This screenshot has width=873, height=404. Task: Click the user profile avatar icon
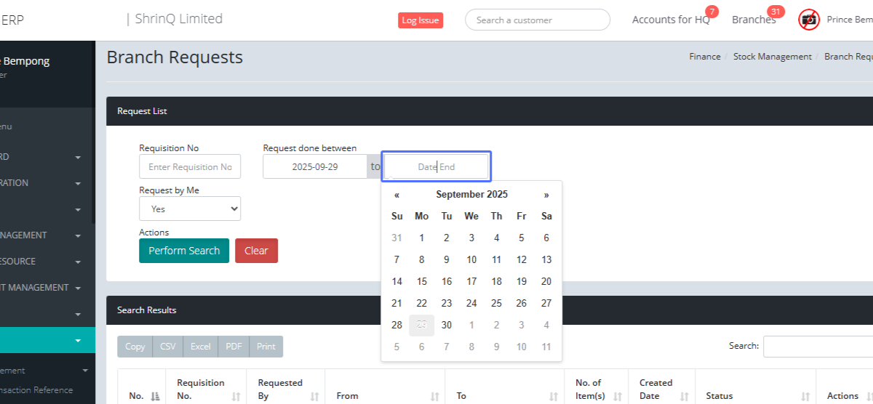coord(809,20)
